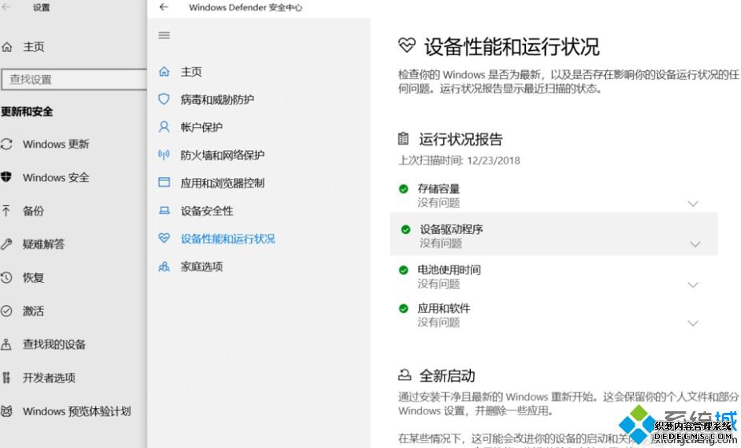Open 备份 settings page
The image size is (741, 448).
(33, 211)
